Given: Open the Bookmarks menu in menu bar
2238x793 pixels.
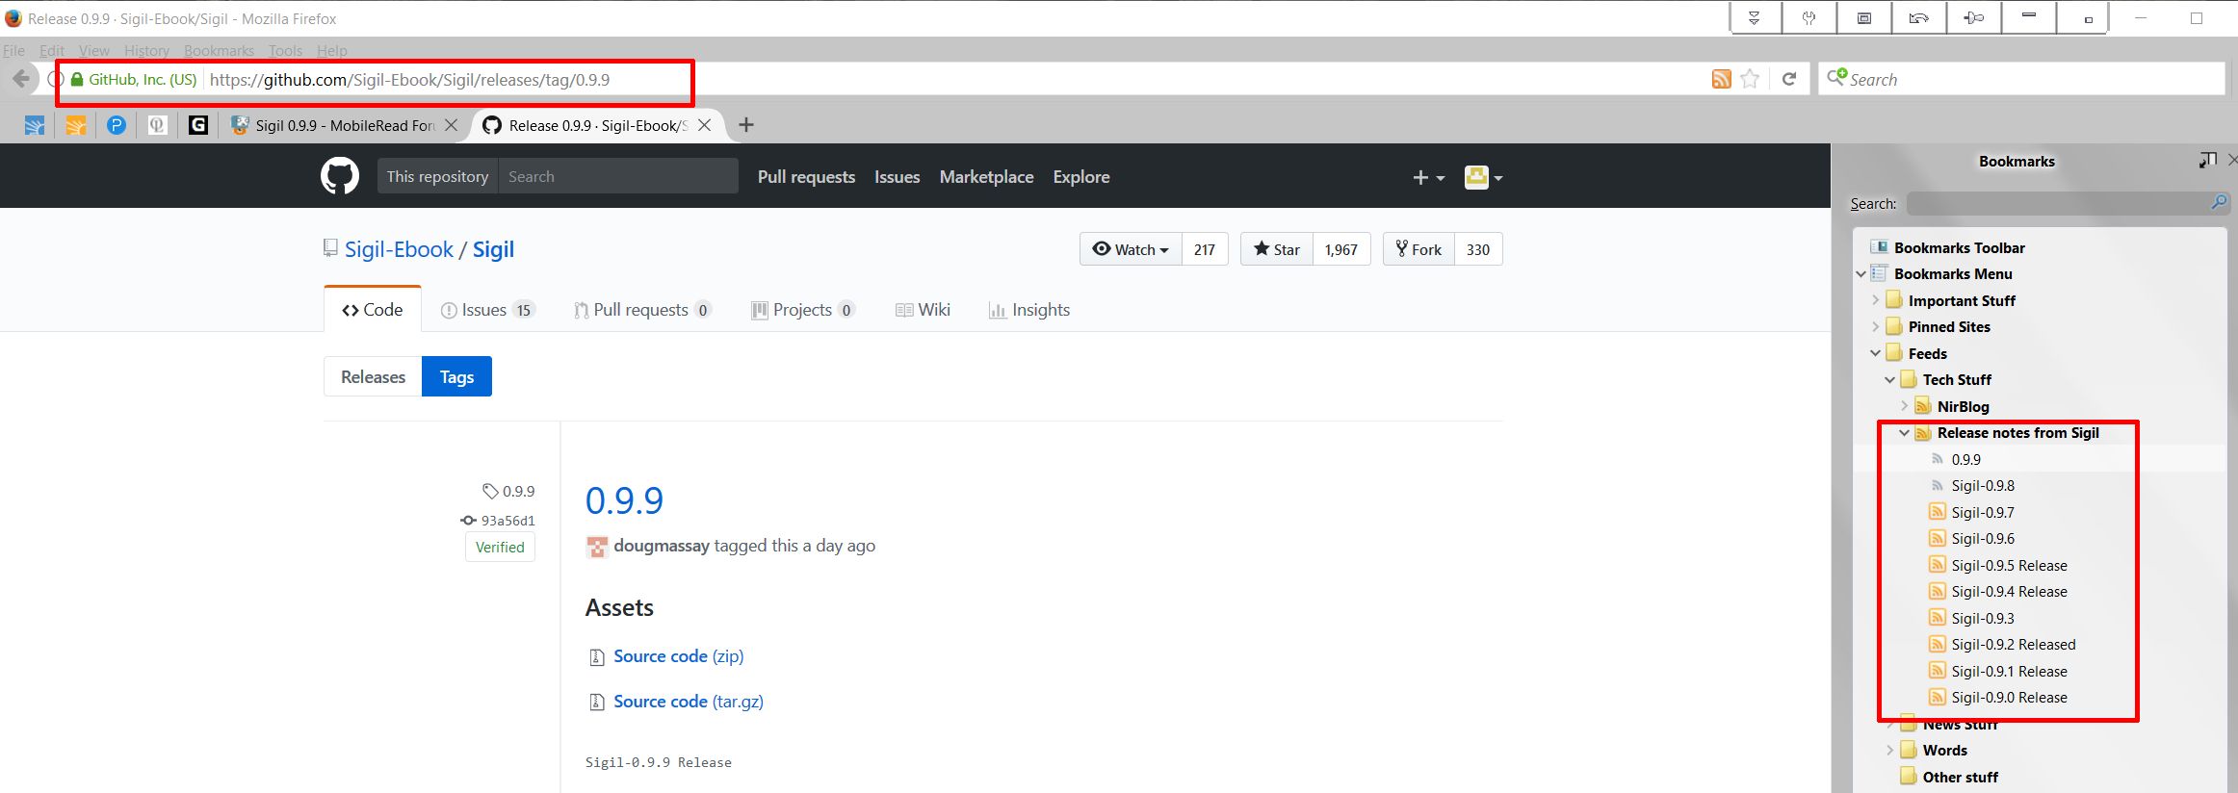Looking at the screenshot, I should [x=219, y=50].
